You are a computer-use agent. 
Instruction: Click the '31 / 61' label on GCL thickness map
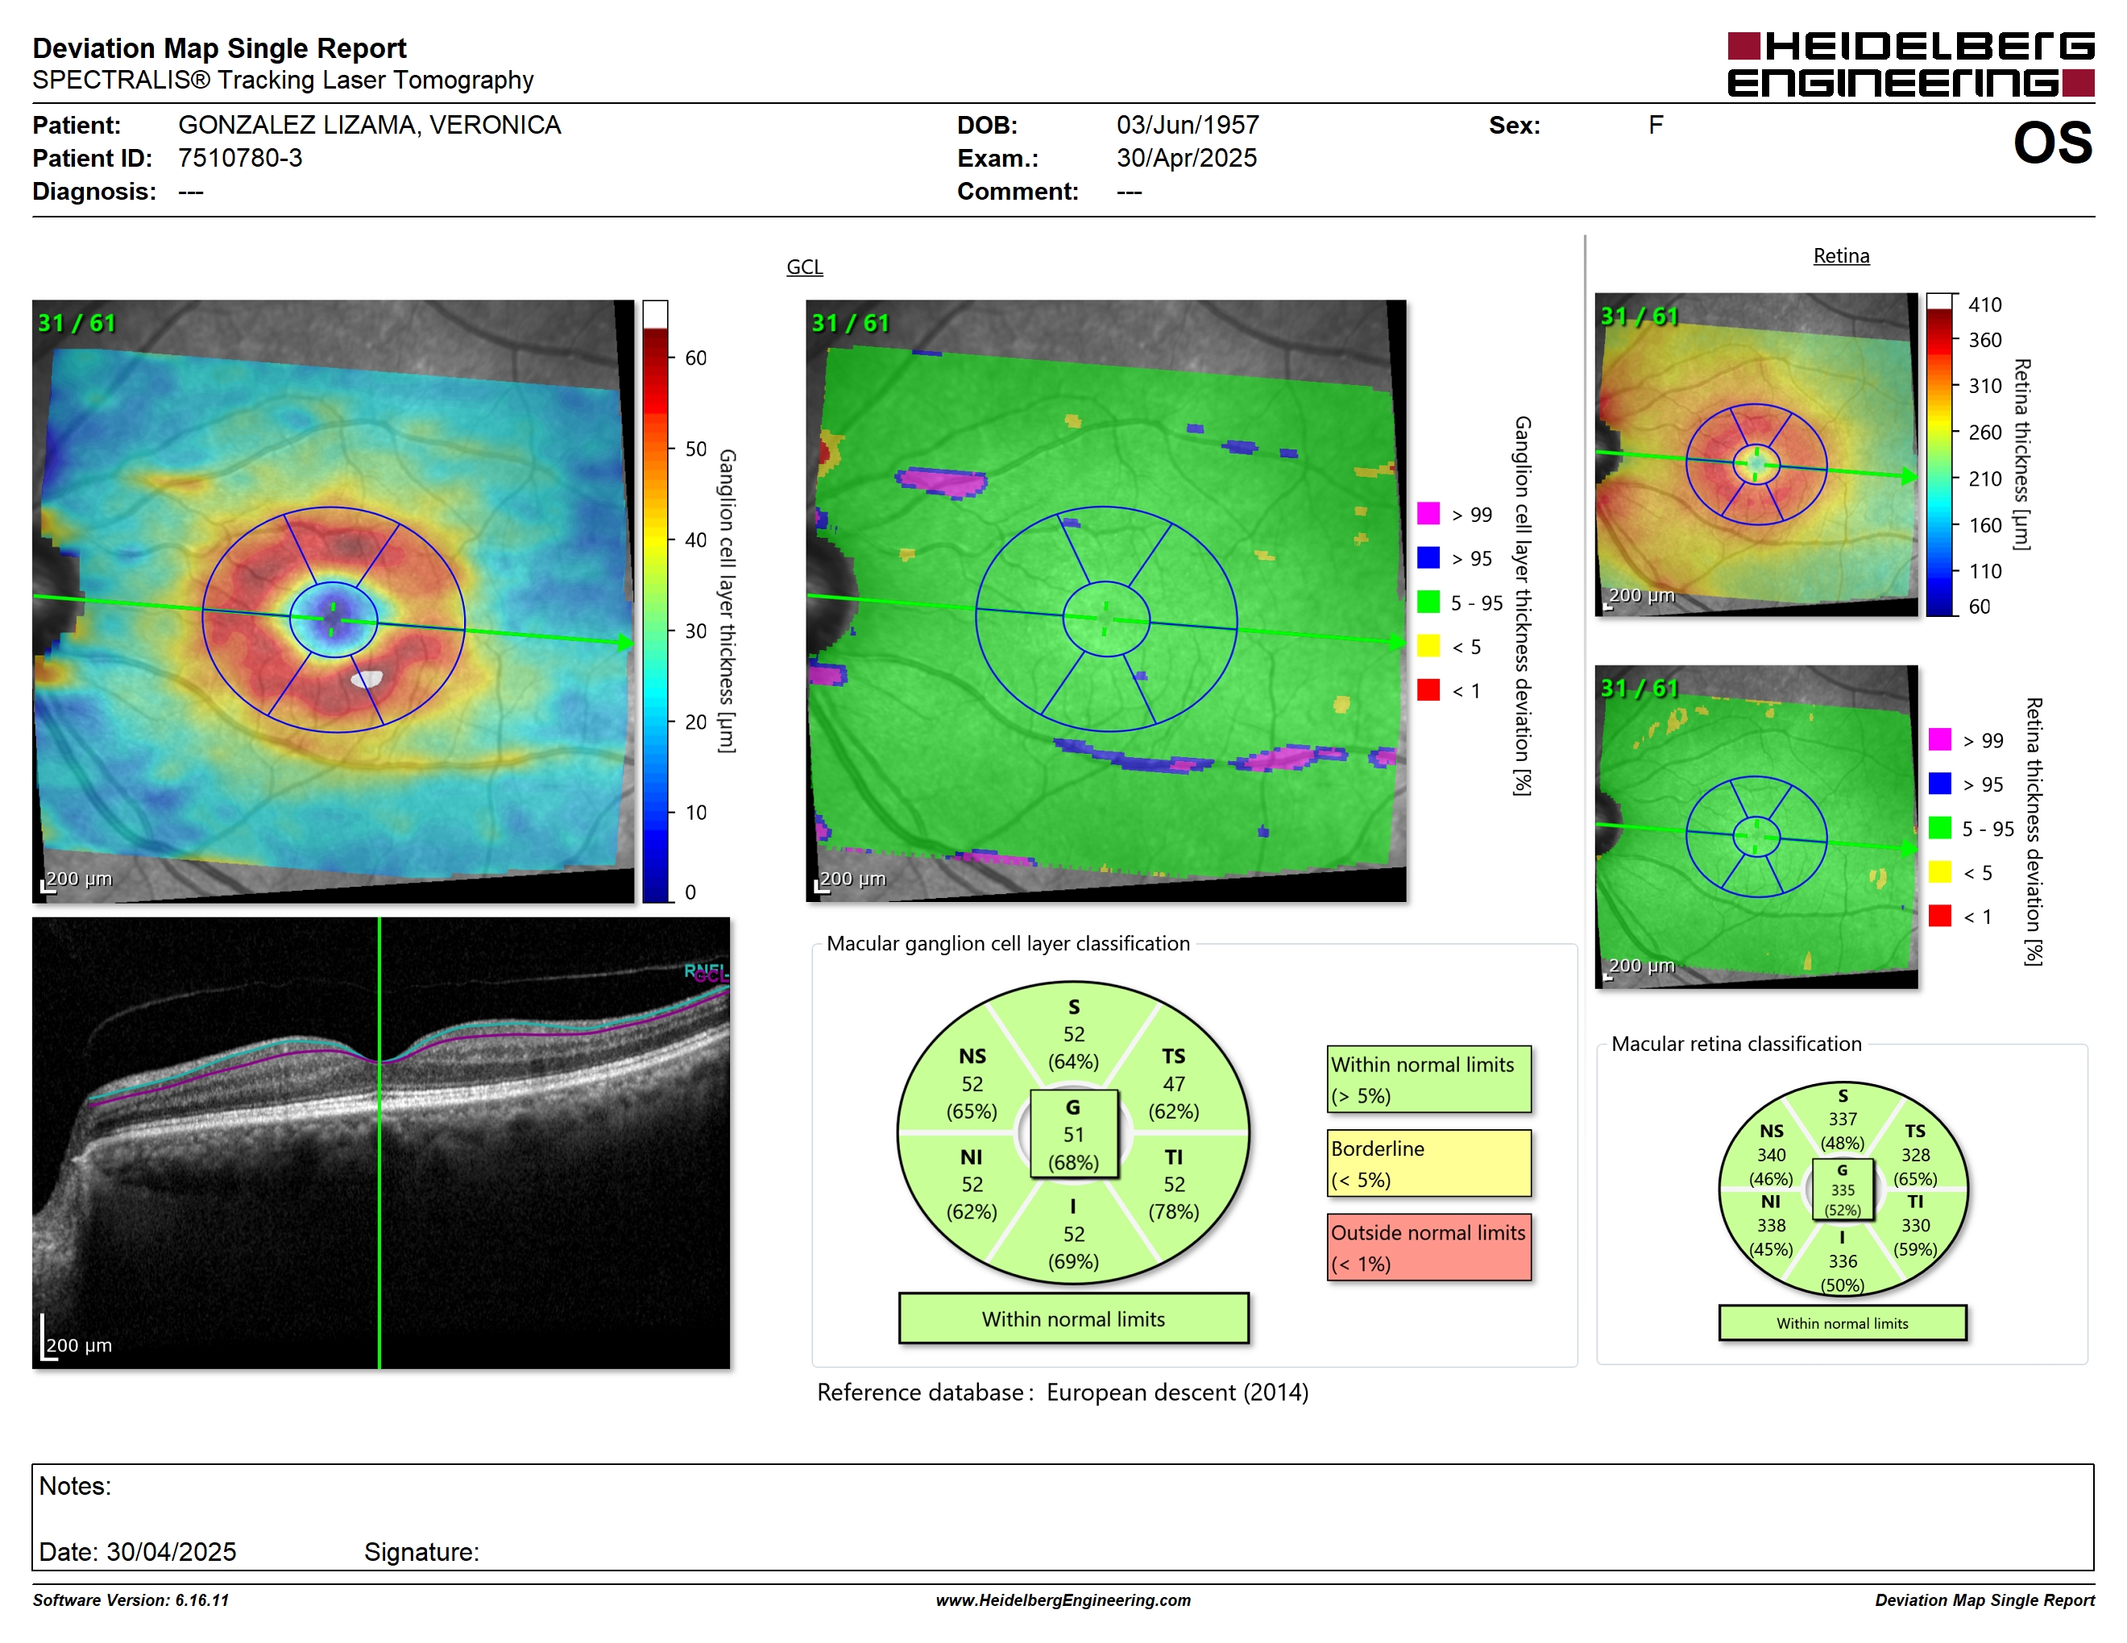point(76,322)
